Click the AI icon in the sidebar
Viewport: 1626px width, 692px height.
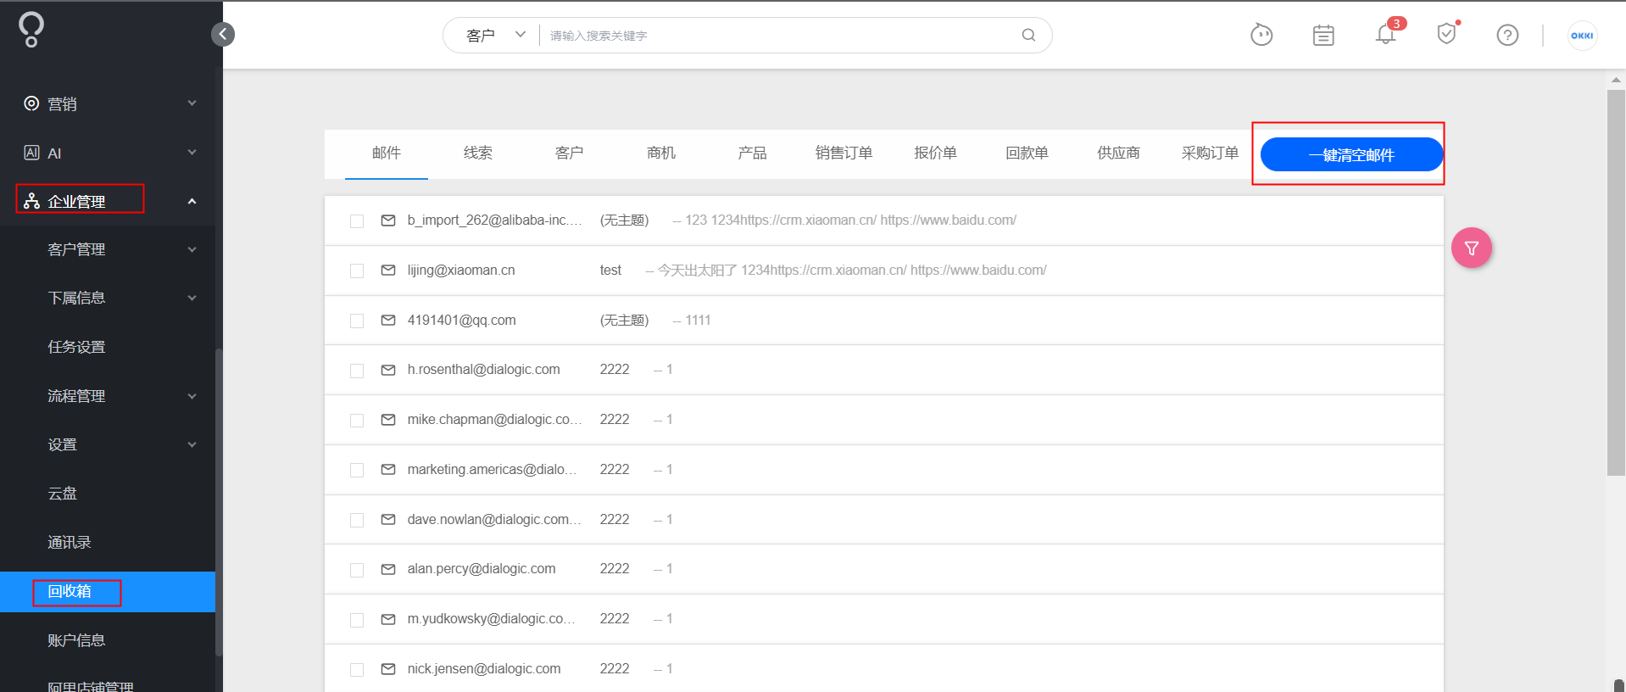(31, 153)
